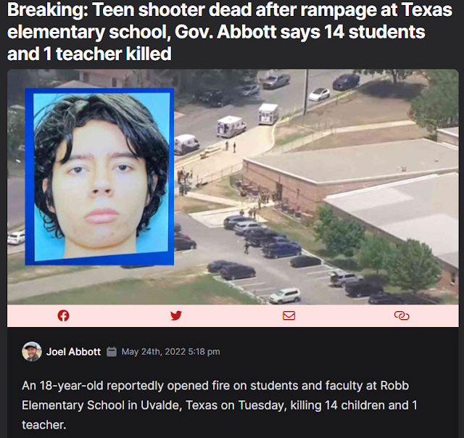Share the article via Twitter bird icon
The image size is (464, 438).
pyautogui.click(x=176, y=315)
